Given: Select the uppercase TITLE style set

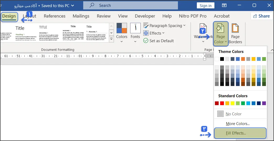Looking at the screenshot, I should [49, 33].
